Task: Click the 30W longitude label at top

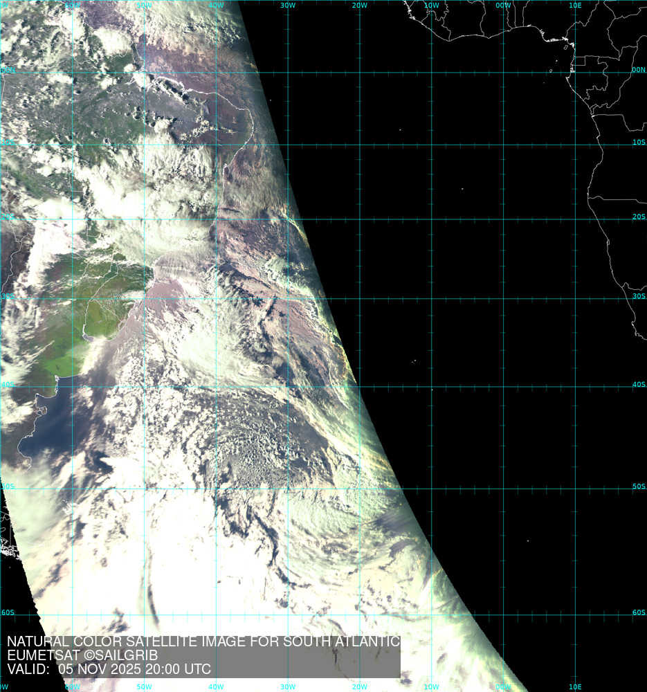Action: 288,6
